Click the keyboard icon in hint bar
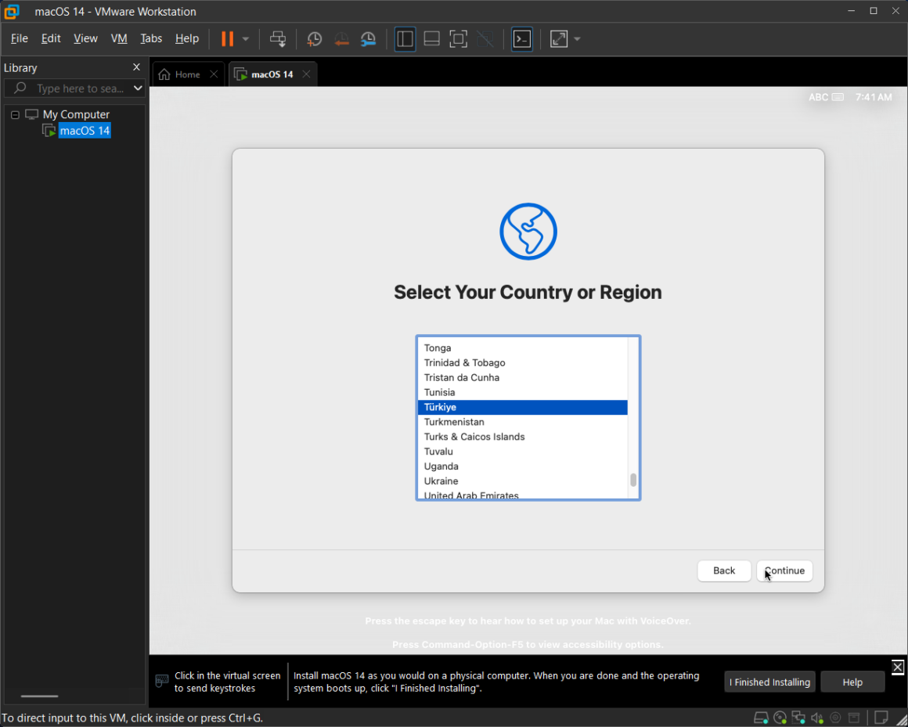This screenshot has width=908, height=727. point(162,681)
